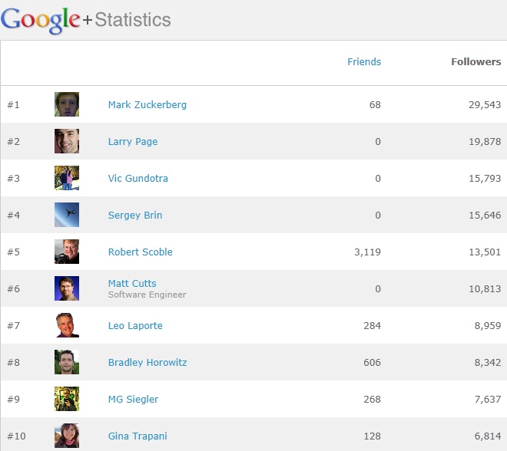Sort by the Followers column header
Viewport: 507px width, 451px height.
(x=476, y=61)
